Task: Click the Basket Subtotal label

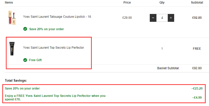Action: (x=168, y=68)
